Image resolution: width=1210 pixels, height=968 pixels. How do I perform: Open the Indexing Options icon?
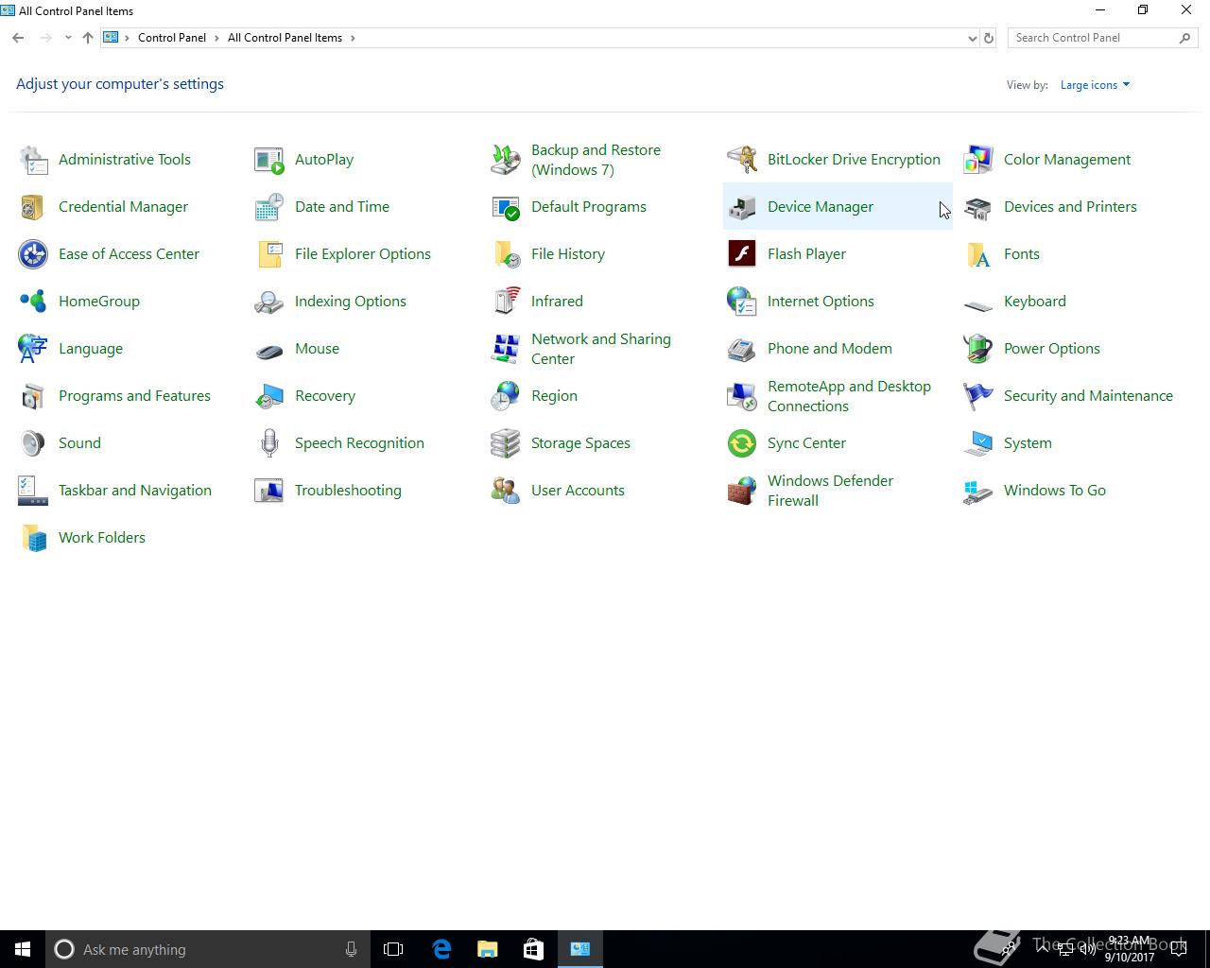coord(269,302)
